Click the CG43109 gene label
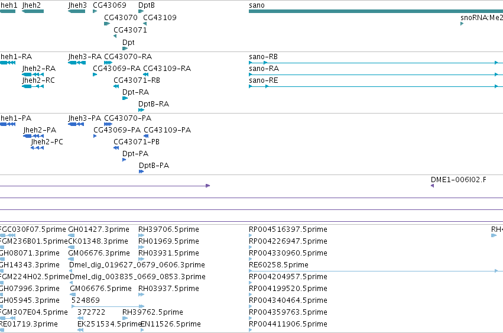The height and width of the screenshot is (333, 503). click(160, 17)
